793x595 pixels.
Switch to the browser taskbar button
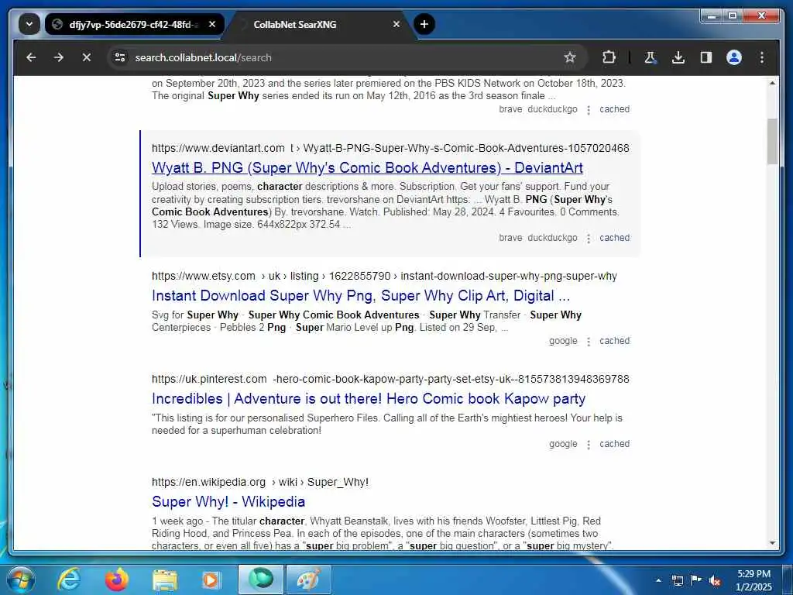pyautogui.click(x=260, y=580)
